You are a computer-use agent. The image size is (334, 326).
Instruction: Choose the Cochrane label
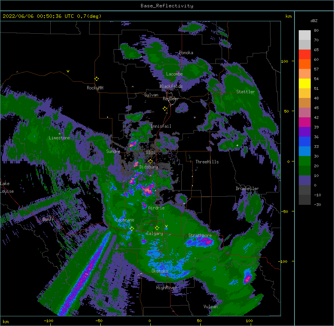[x=125, y=220]
